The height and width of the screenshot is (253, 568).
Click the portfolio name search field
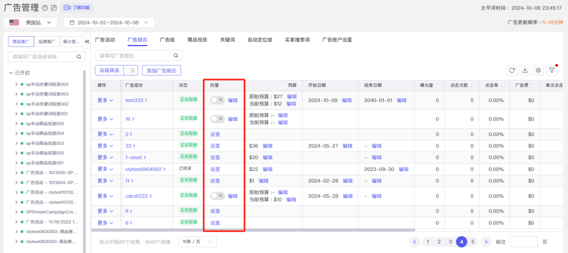coord(139,55)
